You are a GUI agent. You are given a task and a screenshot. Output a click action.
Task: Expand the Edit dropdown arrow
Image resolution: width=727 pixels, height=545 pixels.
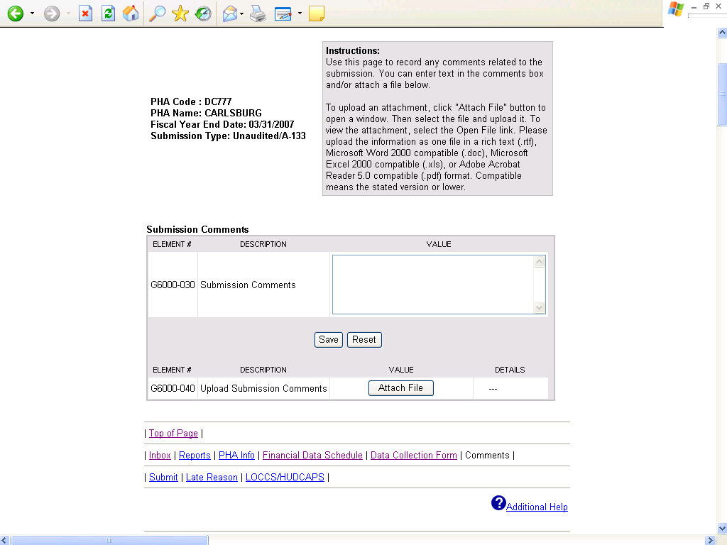click(x=300, y=13)
